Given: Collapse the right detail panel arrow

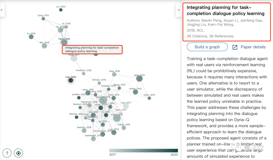Looking at the screenshot, I should [x=179, y=10].
